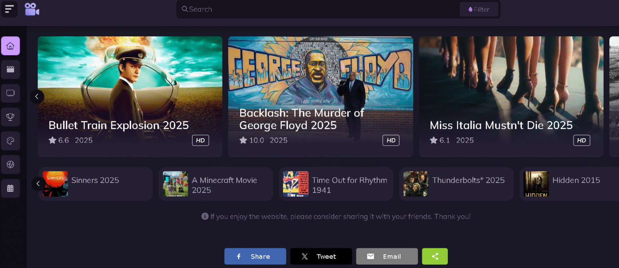The width and height of the screenshot is (619, 268).
Task: Open the Filter options
Action: 479,9
